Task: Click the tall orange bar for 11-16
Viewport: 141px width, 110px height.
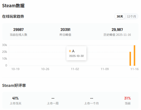Action: 134,55
